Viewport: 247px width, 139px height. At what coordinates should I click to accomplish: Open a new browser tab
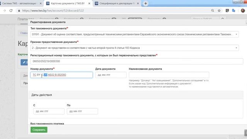pos(145,3)
